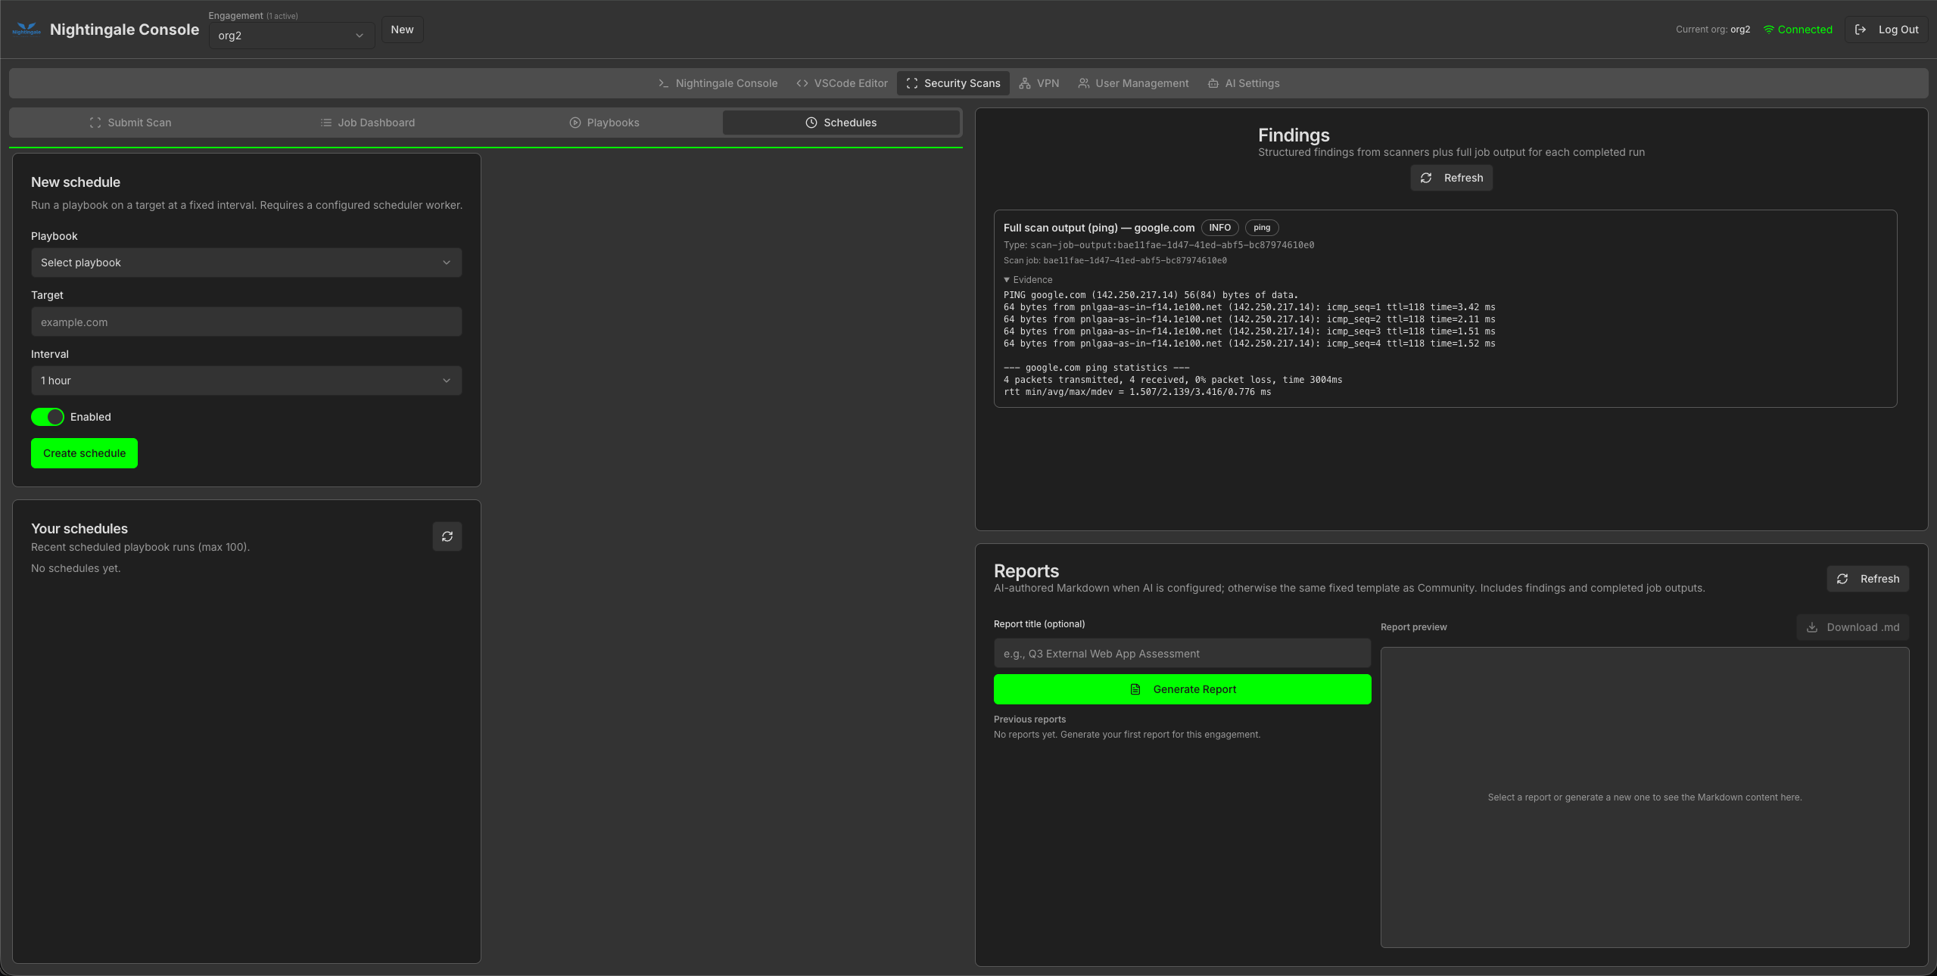
Task: Click the refresh icon in Reports panel
Action: point(1842,579)
